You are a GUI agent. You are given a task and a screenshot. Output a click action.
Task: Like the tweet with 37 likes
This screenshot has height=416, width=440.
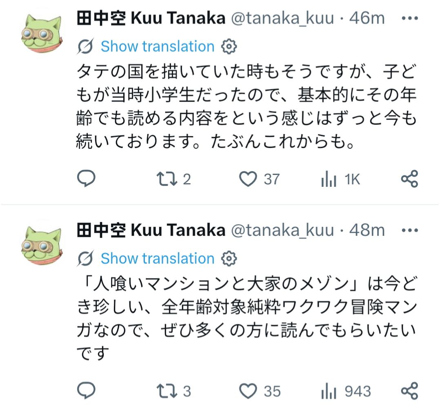point(259,179)
